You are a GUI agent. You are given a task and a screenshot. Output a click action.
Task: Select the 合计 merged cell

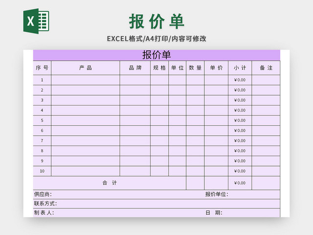(x=110, y=183)
